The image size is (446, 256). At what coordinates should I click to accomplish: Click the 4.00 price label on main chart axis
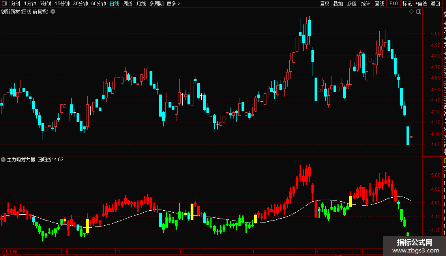pos(435,144)
